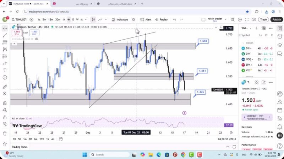Image resolution: width=284 pixels, height=159 pixels.
Task: Activate the magnet mode tool
Action: [x=5, y=103]
